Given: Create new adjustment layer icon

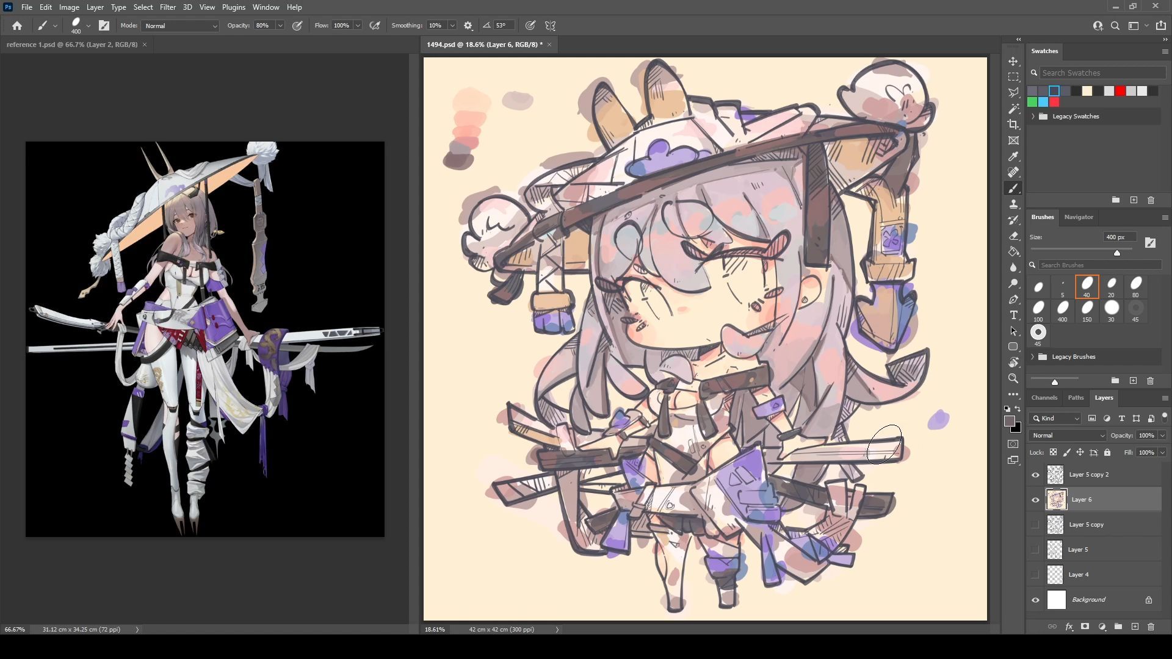Looking at the screenshot, I should (1102, 627).
